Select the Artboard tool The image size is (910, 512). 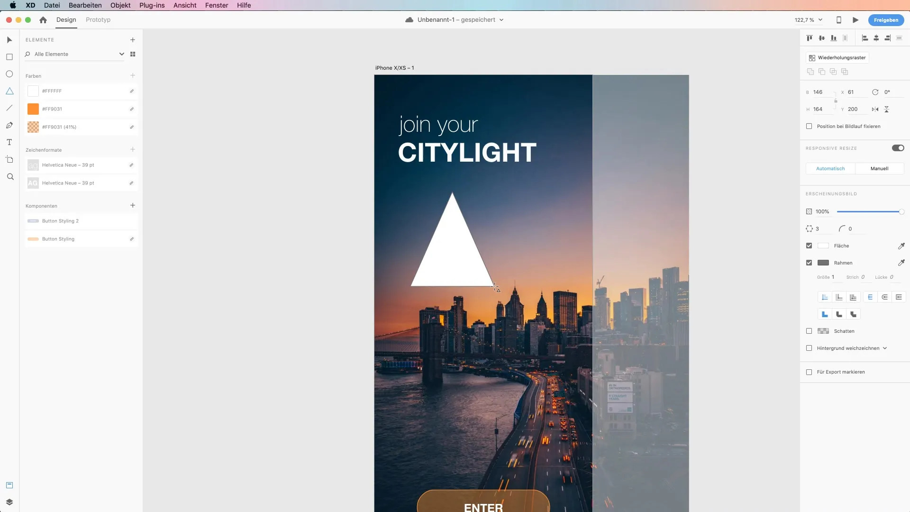point(9,159)
